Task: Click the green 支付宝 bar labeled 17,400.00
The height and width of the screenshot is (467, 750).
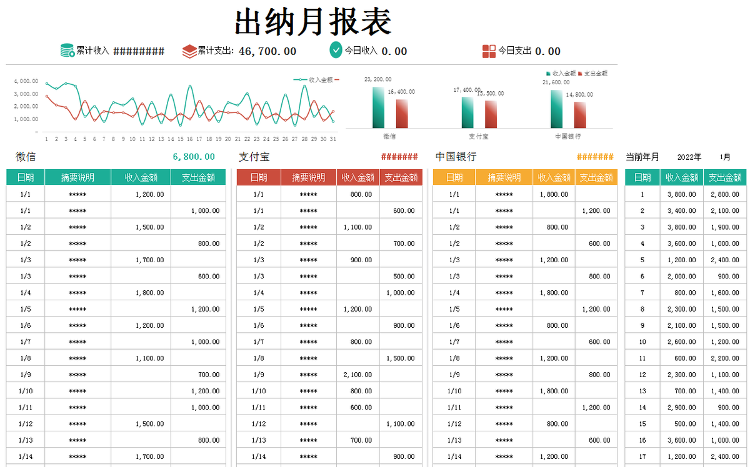Action: pyautogui.click(x=467, y=113)
